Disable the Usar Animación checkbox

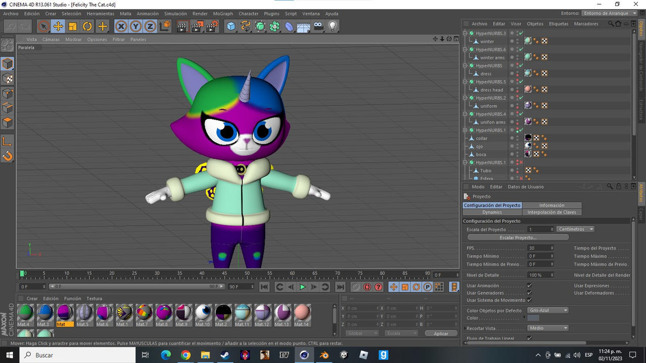(x=529, y=285)
